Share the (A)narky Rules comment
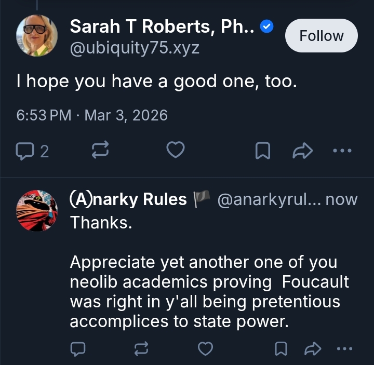 313,349
